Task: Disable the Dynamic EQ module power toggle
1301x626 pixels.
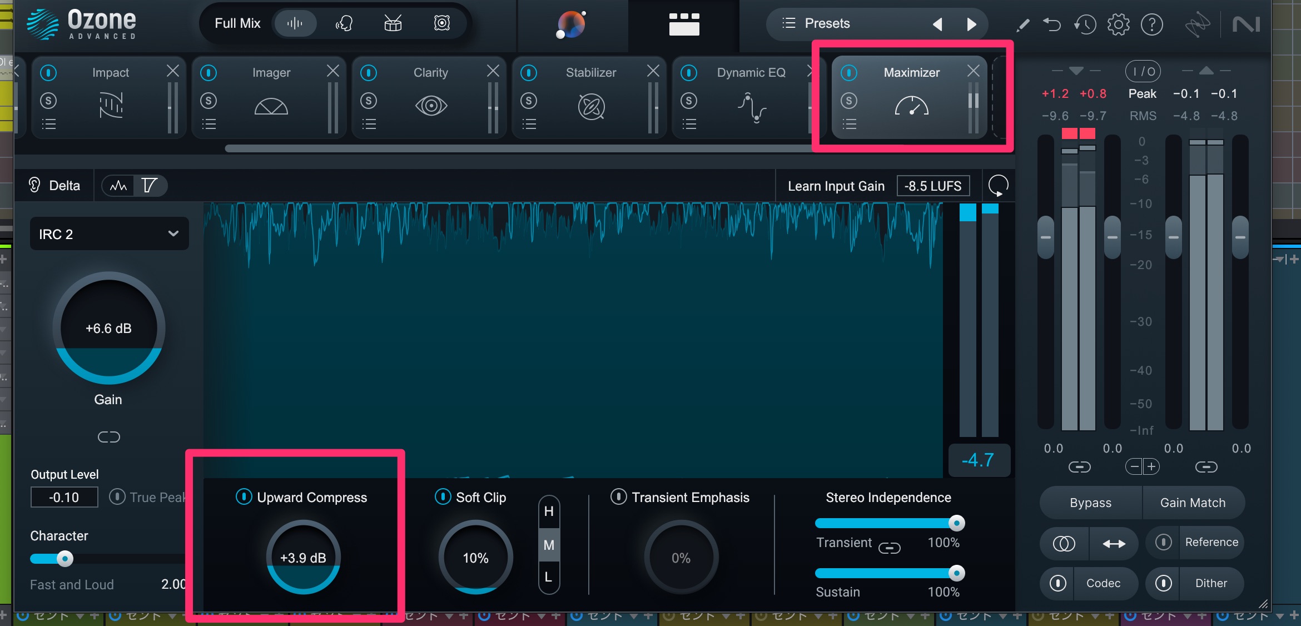Action: [x=689, y=73]
